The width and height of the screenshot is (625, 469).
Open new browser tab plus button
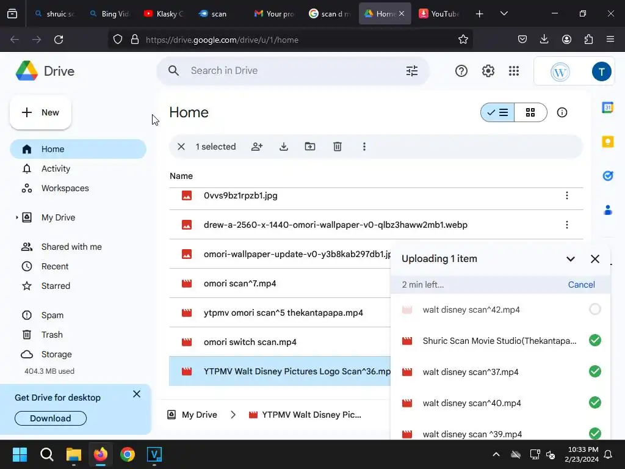(x=480, y=13)
